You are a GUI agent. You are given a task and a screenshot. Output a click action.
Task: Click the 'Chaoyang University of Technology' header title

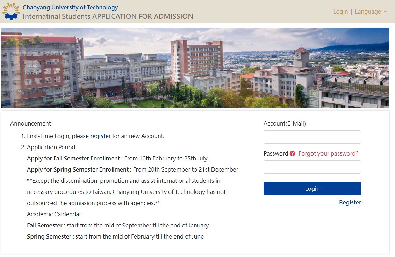[70, 7]
